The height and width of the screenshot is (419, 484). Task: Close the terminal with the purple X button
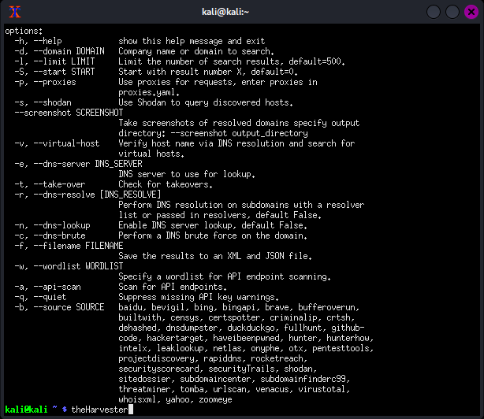pyautogui.click(x=471, y=11)
